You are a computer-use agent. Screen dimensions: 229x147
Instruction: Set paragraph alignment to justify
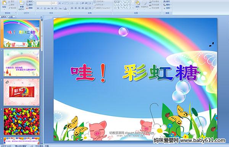83,8
